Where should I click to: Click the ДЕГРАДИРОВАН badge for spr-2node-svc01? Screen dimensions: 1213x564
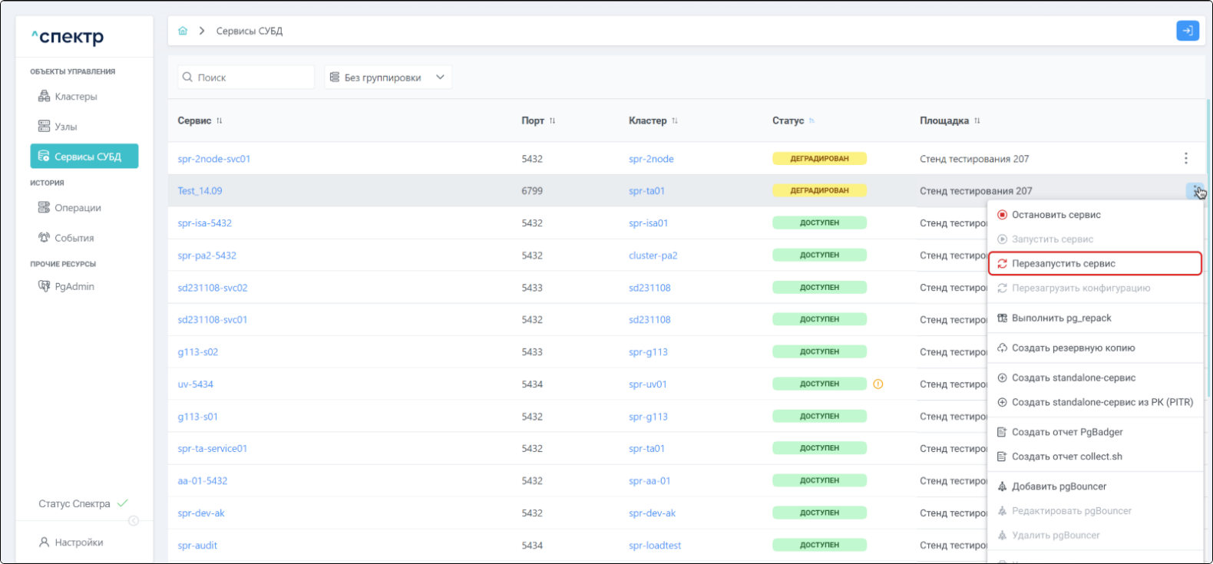(x=819, y=158)
